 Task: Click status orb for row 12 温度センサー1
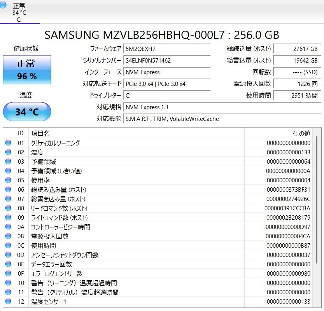pyautogui.click(x=8, y=301)
